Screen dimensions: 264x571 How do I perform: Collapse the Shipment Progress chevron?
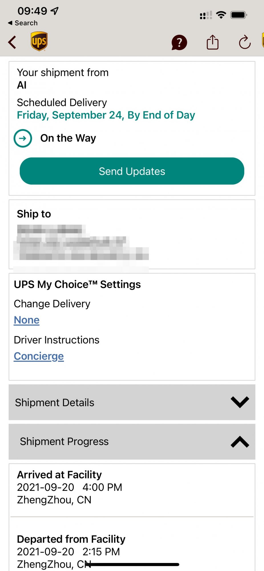click(x=240, y=442)
